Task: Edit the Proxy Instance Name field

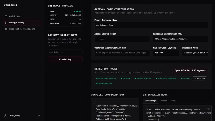Action: tap(151, 25)
